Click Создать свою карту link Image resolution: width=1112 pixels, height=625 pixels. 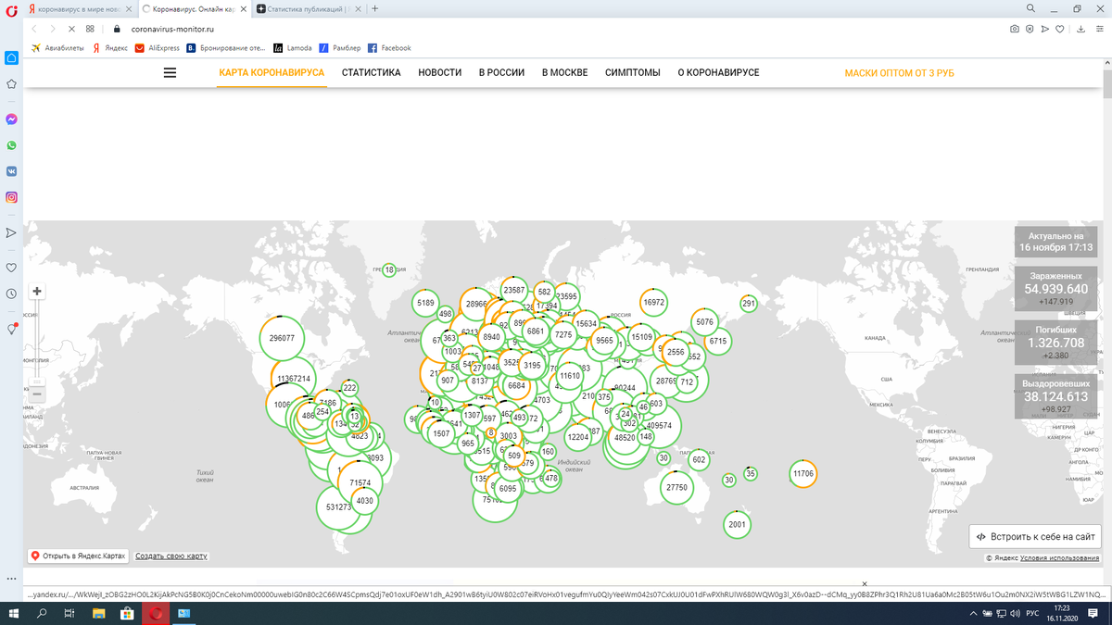tap(171, 556)
